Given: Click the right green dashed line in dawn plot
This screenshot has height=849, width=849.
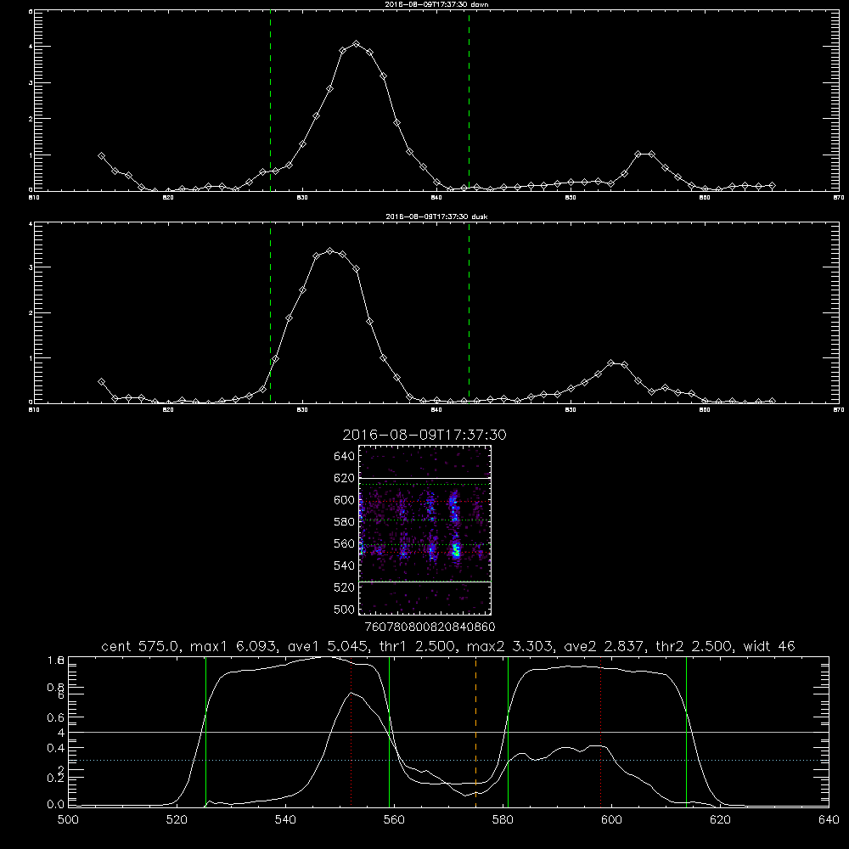Looking at the screenshot, I should pos(469,100).
